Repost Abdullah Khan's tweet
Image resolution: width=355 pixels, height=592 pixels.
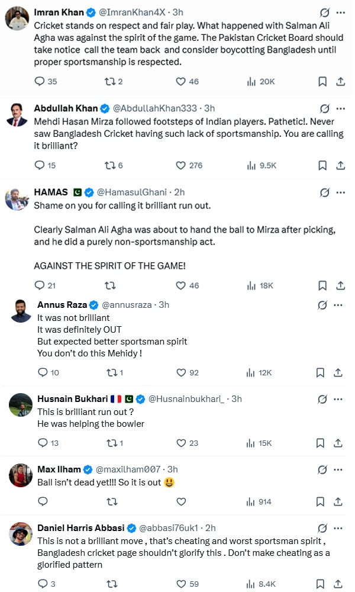(x=111, y=166)
